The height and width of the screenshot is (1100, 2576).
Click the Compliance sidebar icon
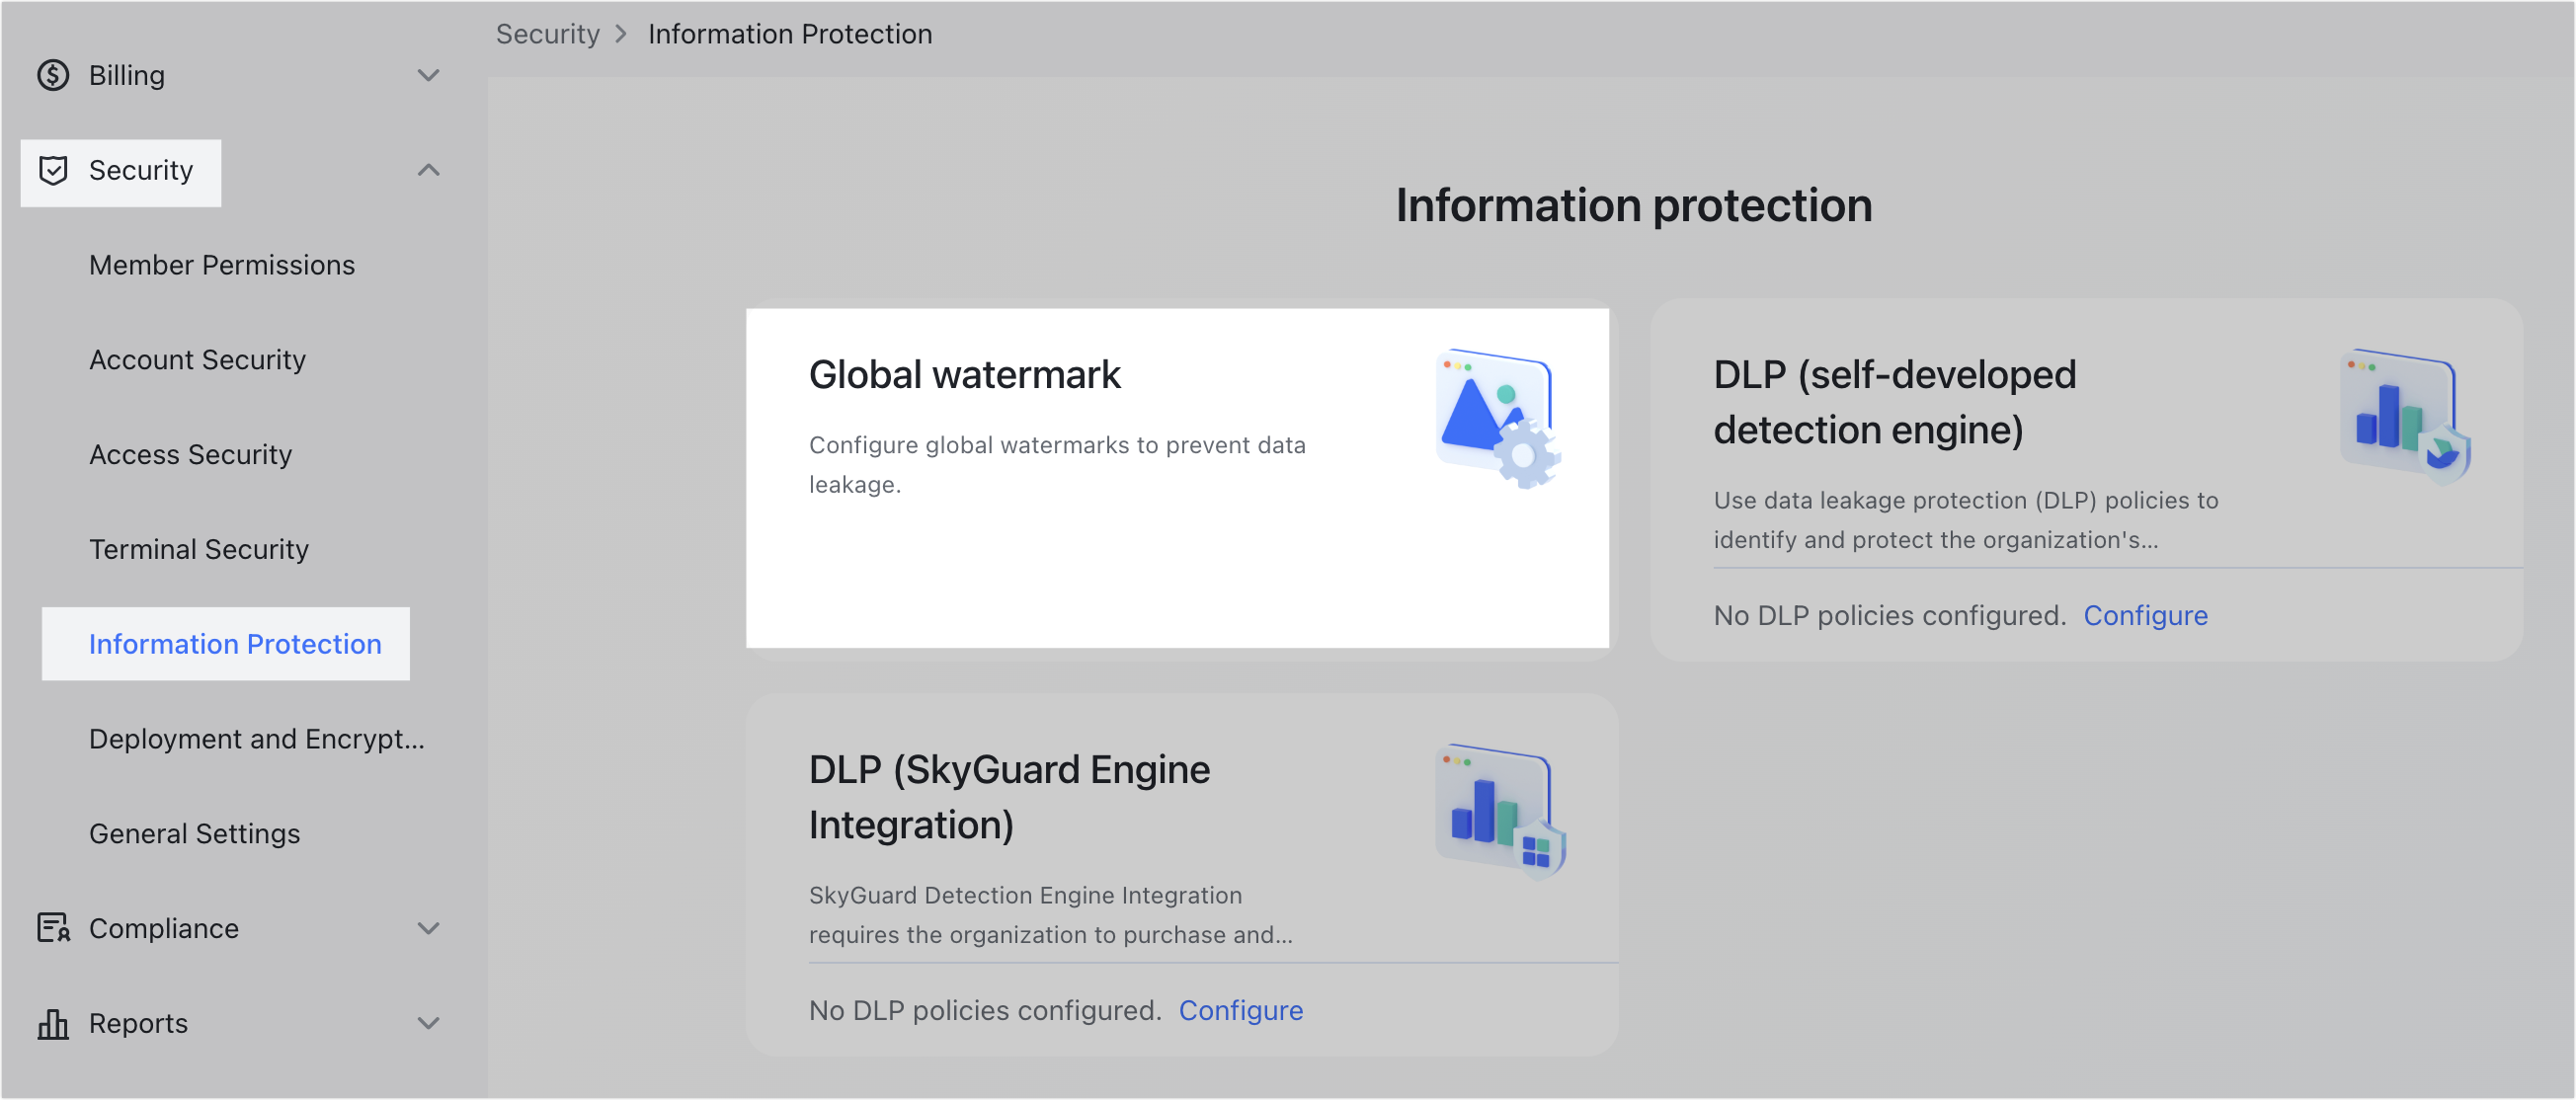click(54, 928)
